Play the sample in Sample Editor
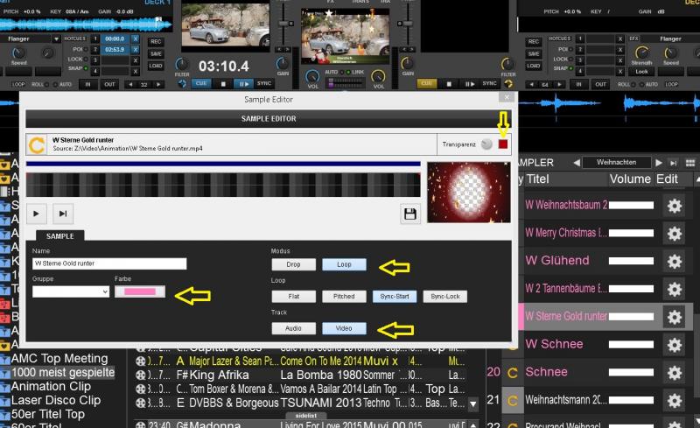 point(38,213)
